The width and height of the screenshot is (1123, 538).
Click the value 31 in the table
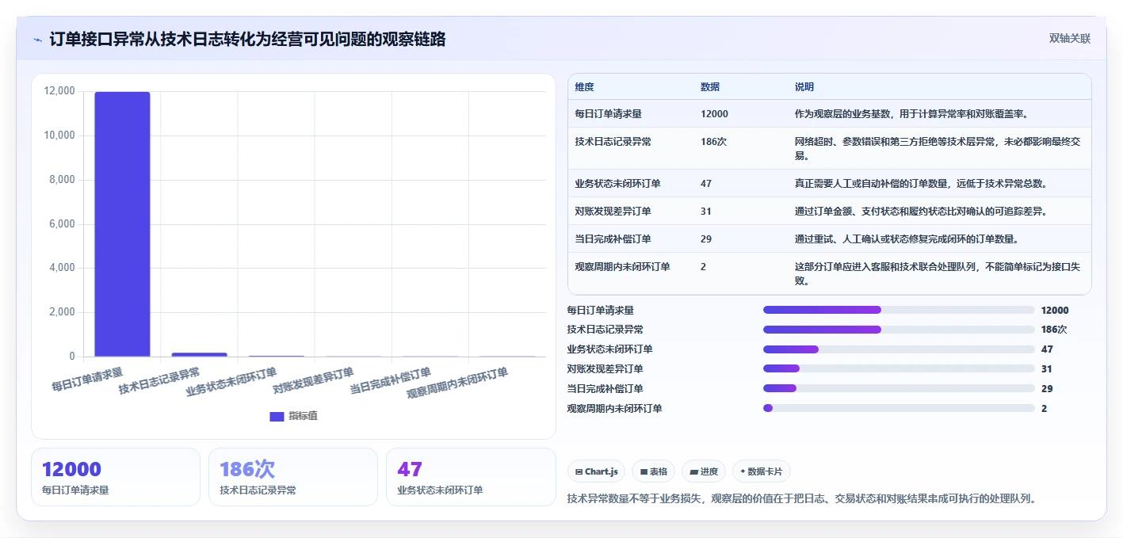coord(706,212)
